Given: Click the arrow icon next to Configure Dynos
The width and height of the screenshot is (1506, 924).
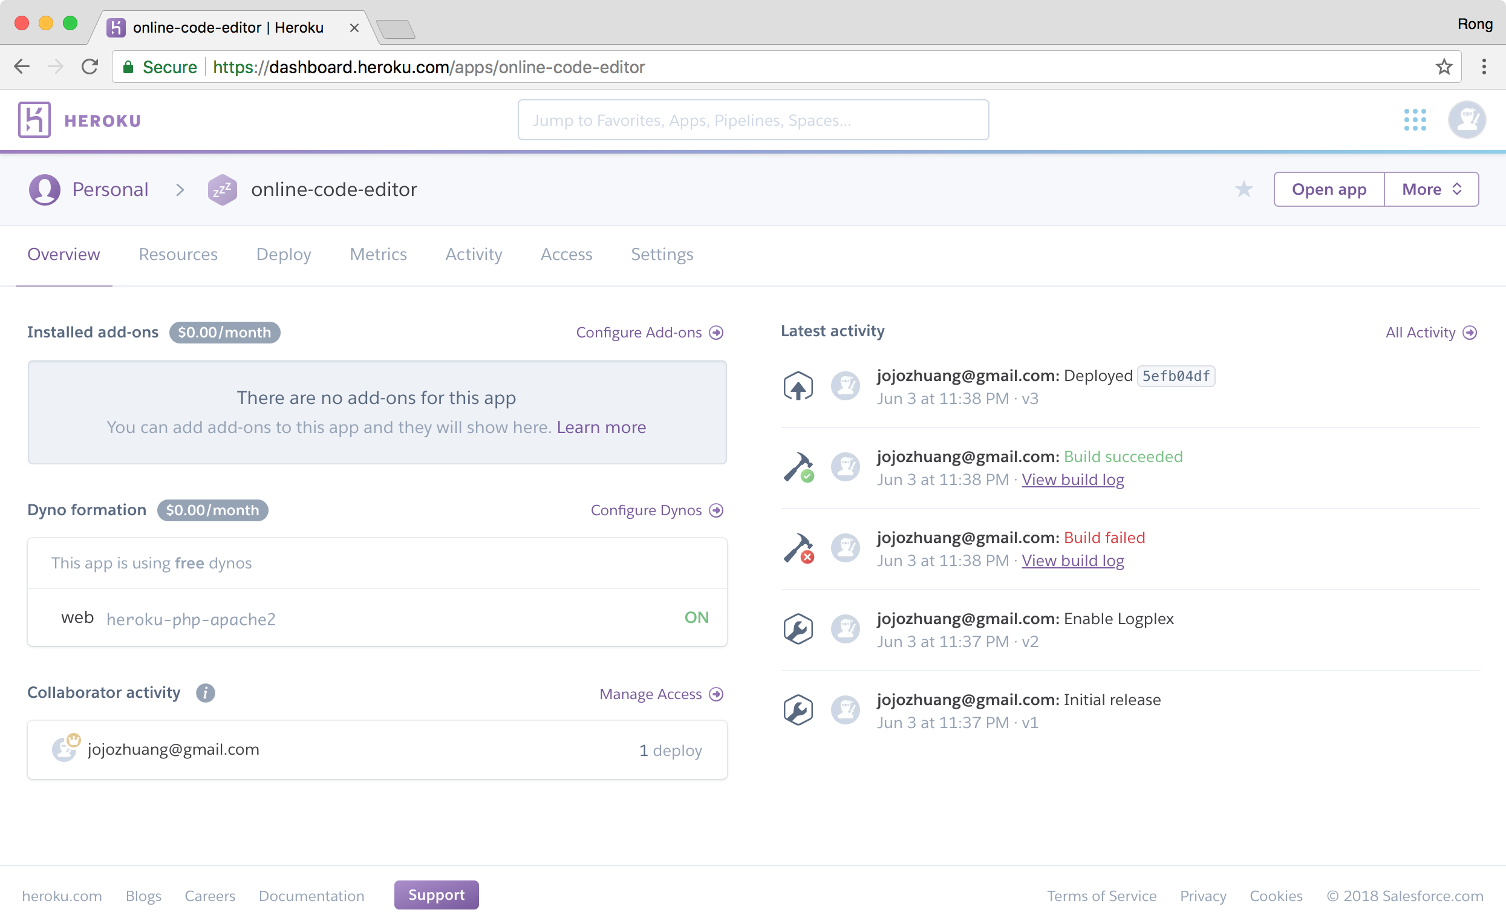Looking at the screenshot, I should point(716,510).
